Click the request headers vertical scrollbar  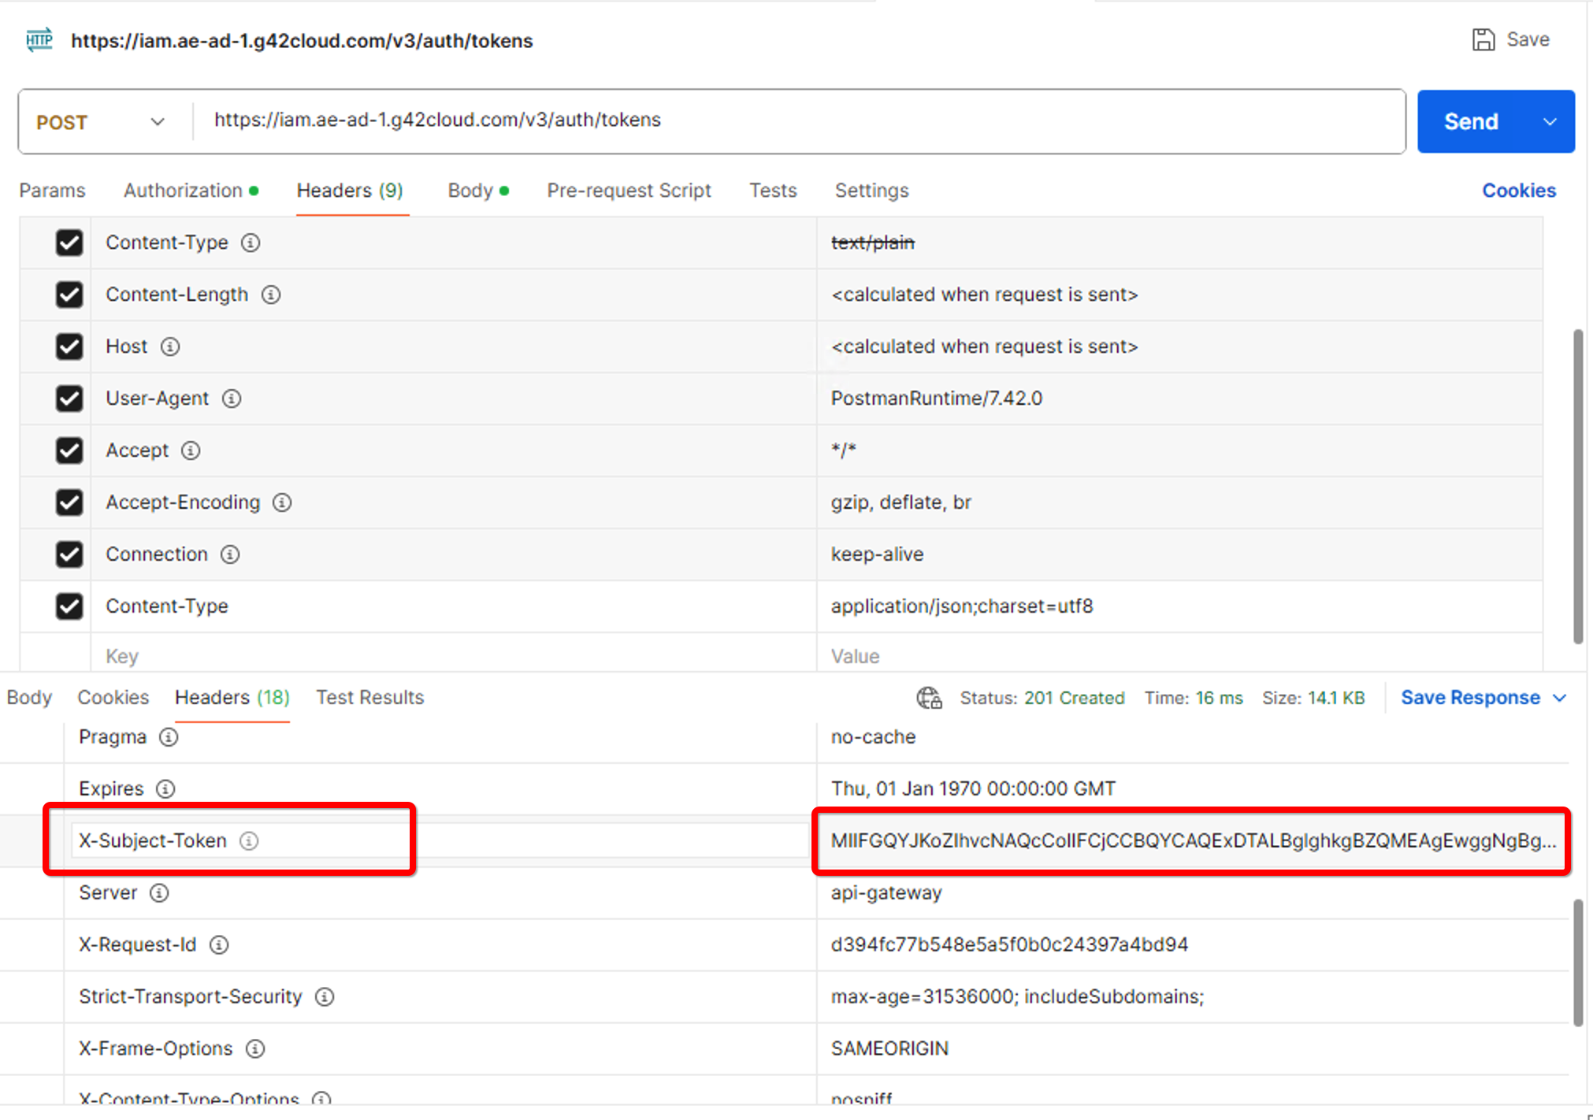click(x=1578, y=487)
